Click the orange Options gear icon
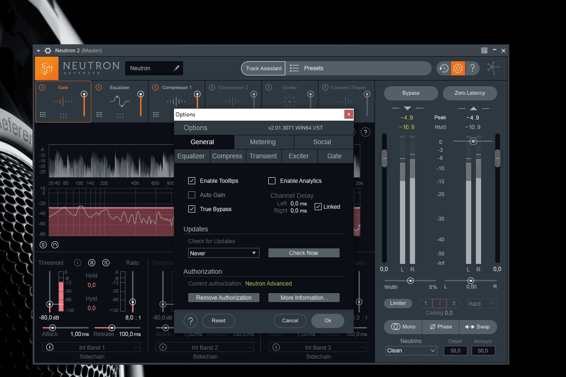Screen dimensions: 566x377 pyautogui.click(x=458, y=68)
